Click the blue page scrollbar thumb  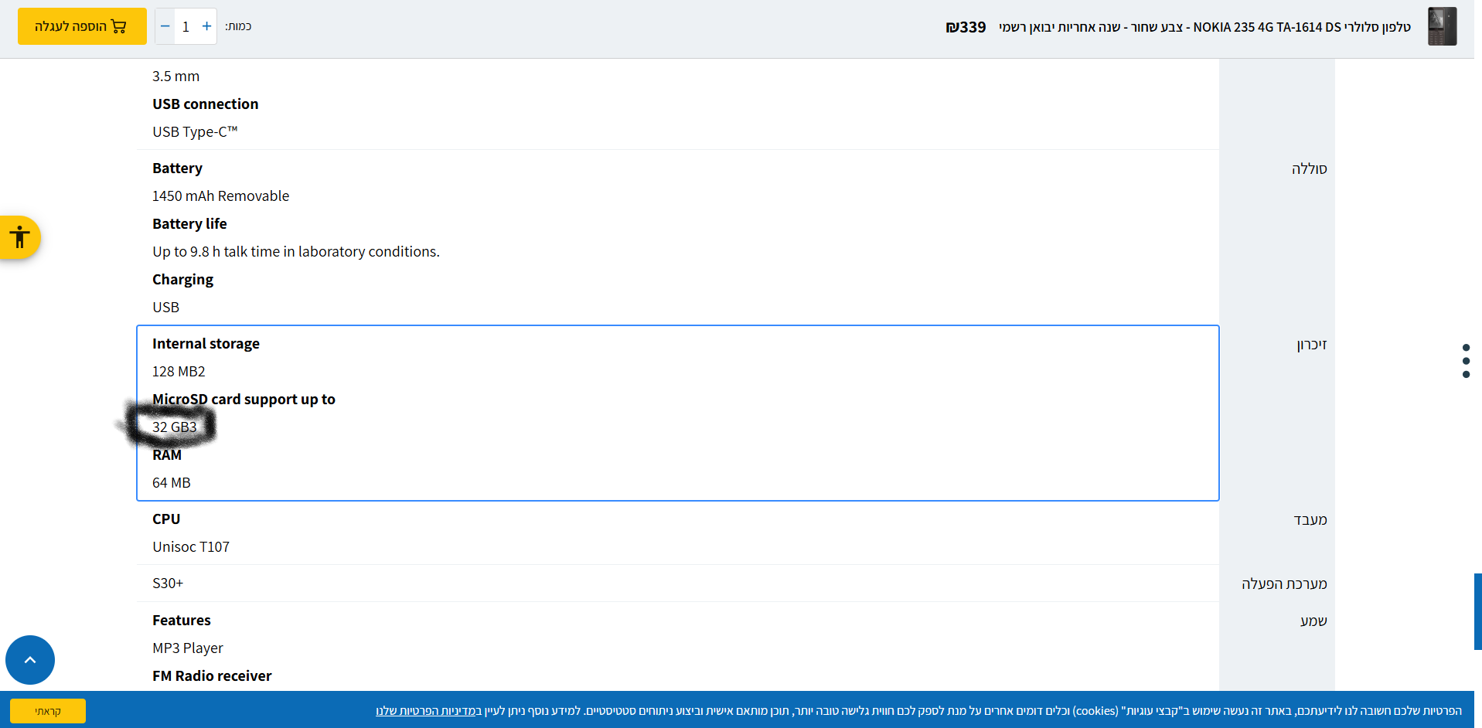pyautogui.click(x=1477, y=611)
